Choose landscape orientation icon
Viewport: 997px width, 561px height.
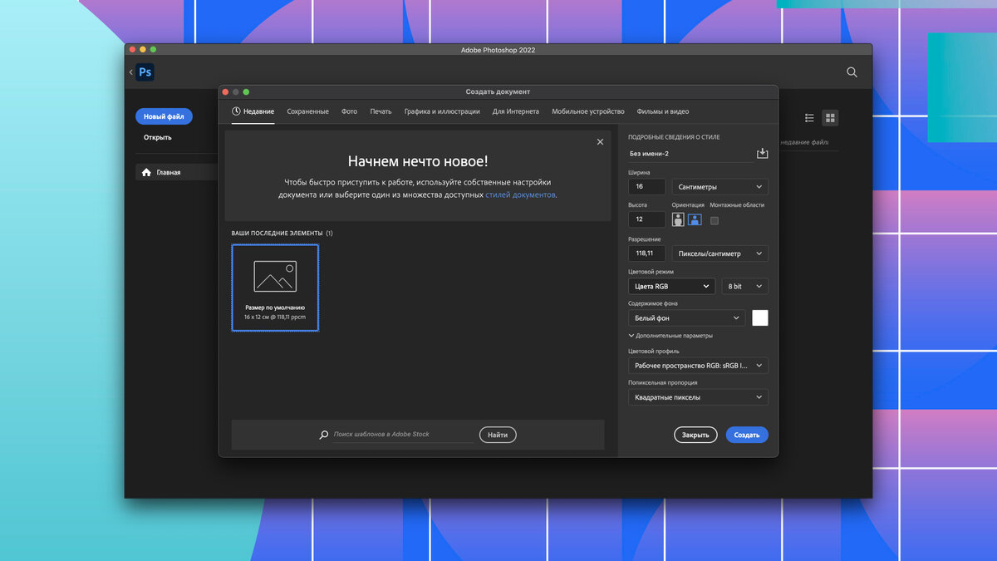695,219
